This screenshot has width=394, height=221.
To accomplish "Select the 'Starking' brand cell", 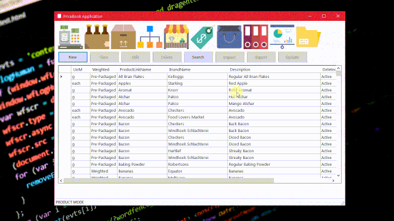I will (197, 83).
